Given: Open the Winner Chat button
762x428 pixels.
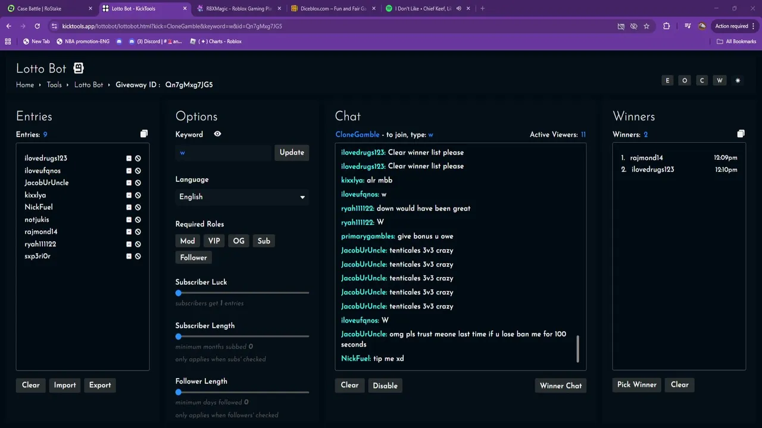Looking at the screenshot, I should (x=561, y=386).
